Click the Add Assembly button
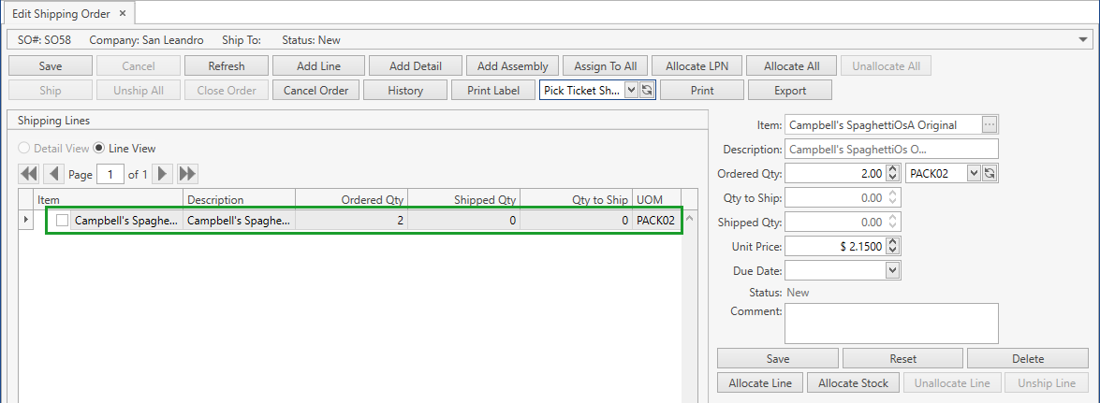This screenshot has width=1100, height=403. click(x=513, y=66)
